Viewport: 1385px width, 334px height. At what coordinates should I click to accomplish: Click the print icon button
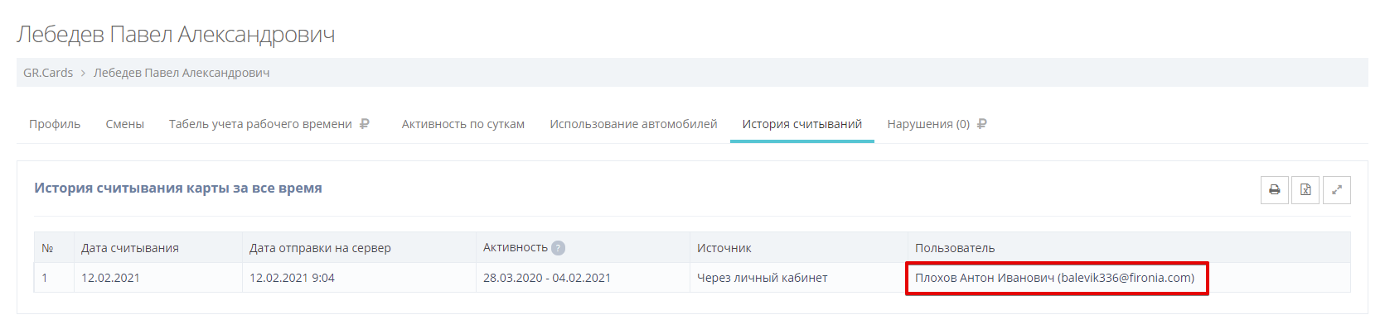1275,190
